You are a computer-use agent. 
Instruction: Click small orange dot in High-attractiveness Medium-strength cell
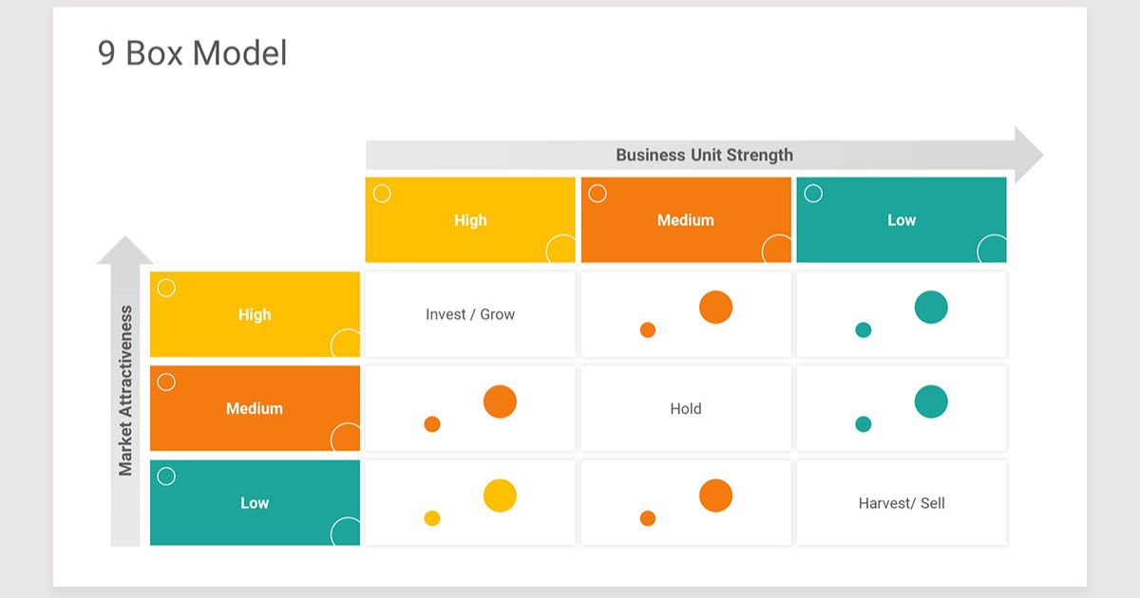click(648, 330)
